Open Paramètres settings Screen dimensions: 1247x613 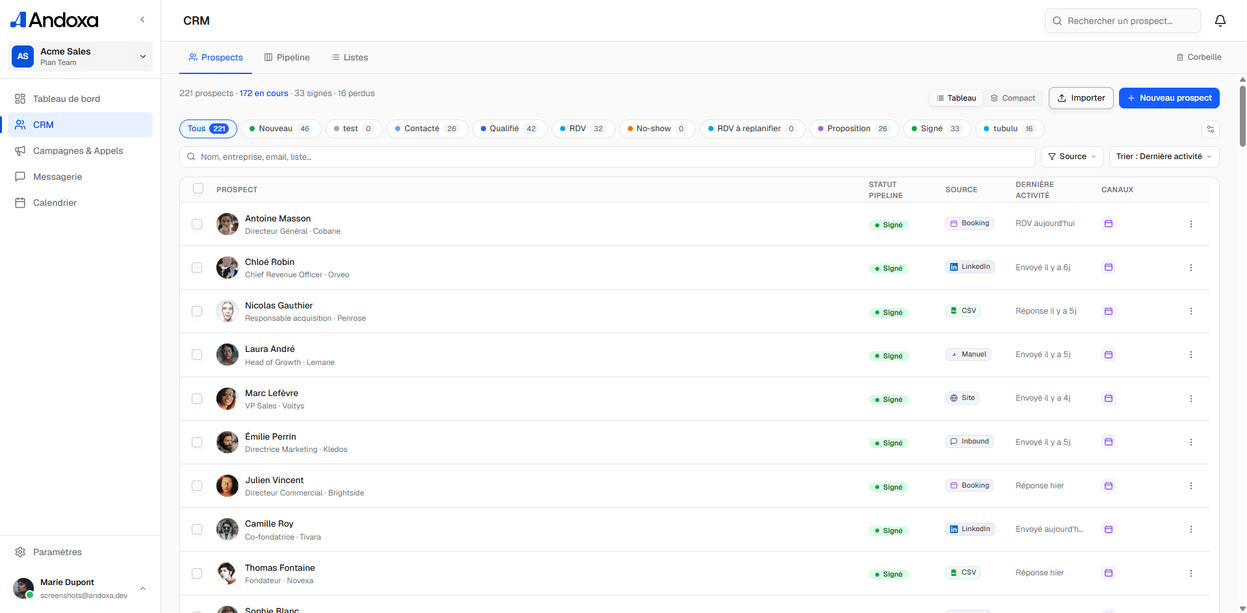click(81, 552)
